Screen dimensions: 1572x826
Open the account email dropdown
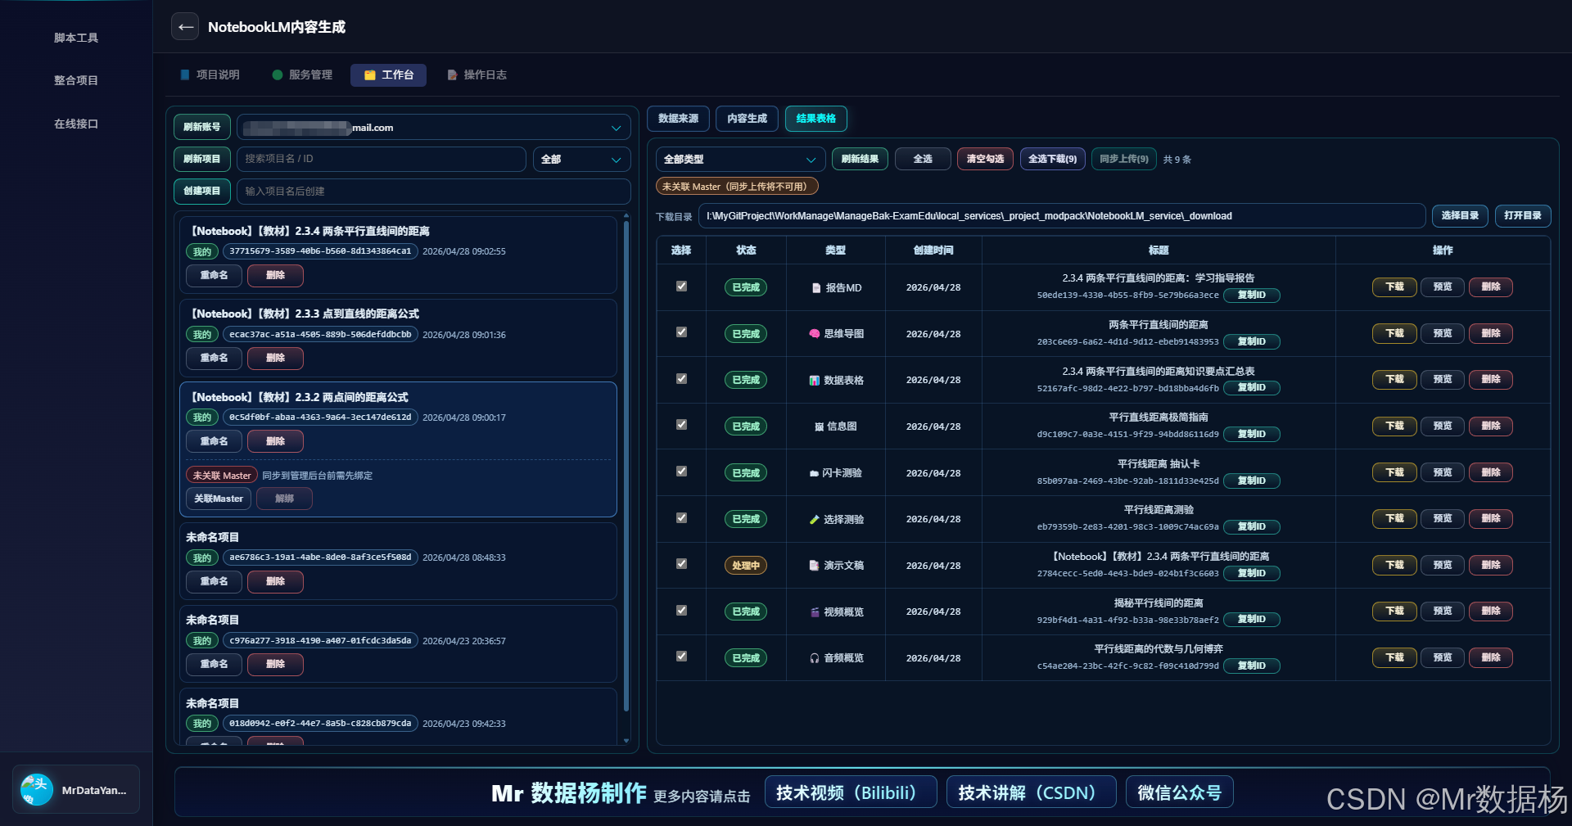[434, 128]
